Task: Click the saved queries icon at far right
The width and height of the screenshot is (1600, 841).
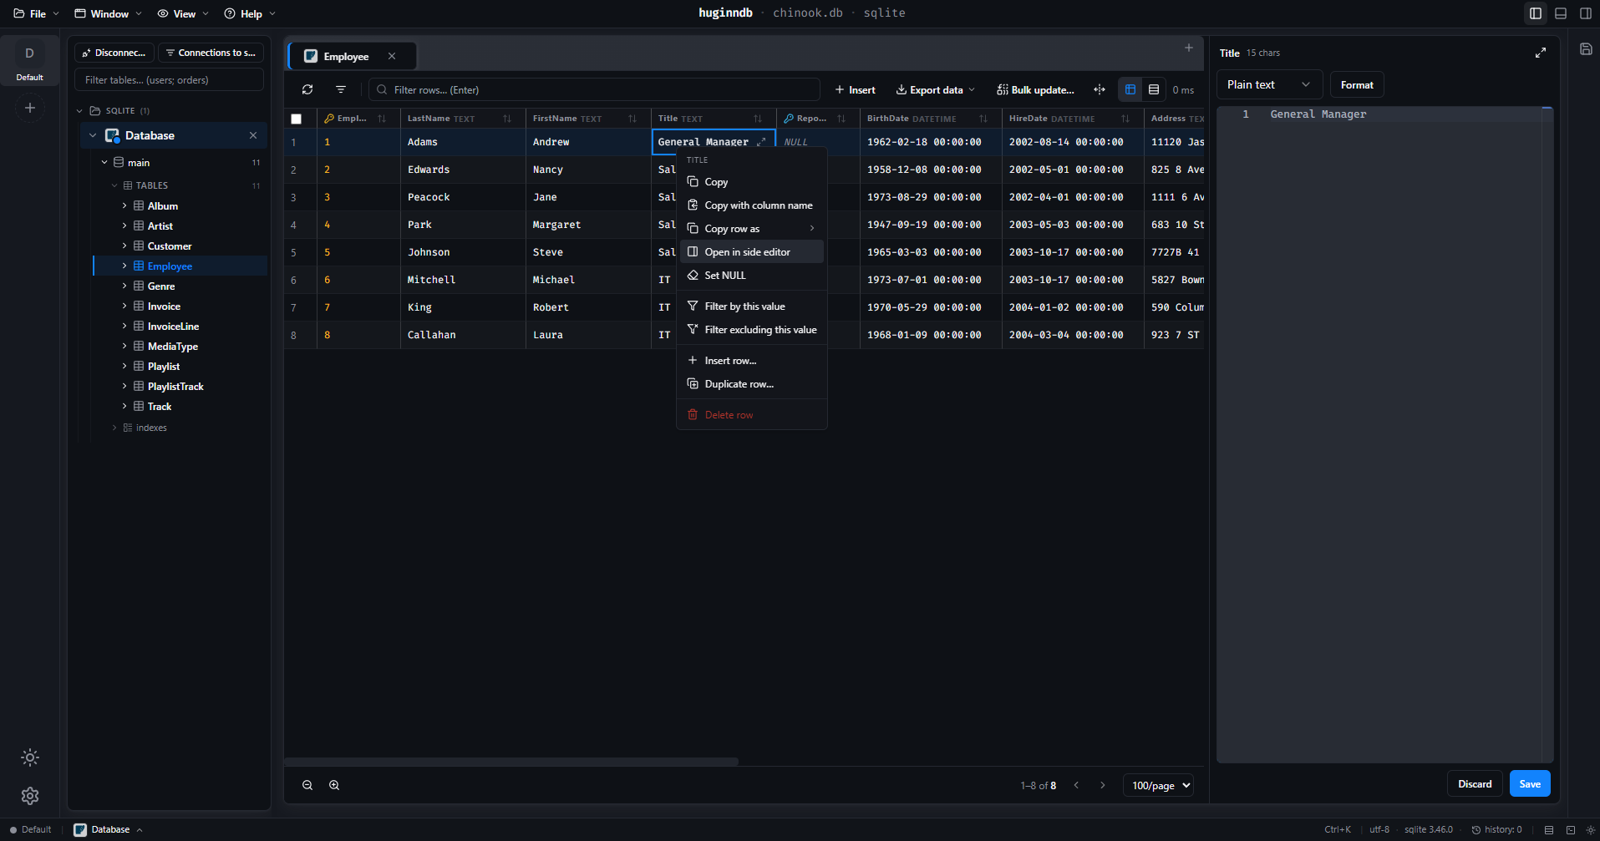Action: [1586, 49]
